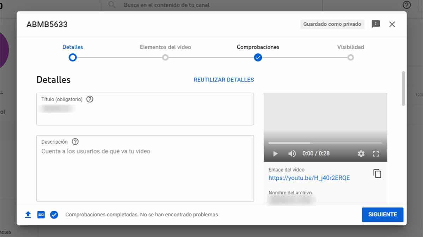
Task: Copy the video link with copy icon
Action: [377, 173]
